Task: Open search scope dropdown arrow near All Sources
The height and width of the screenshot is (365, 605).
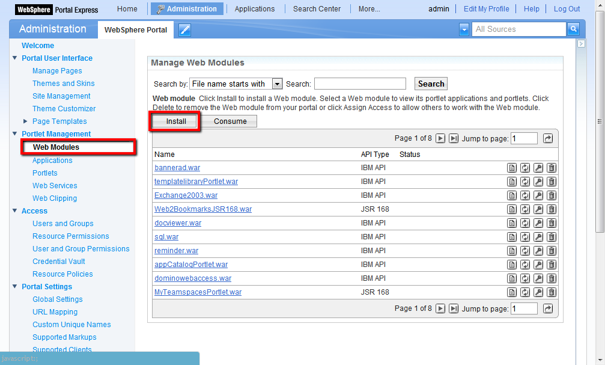Action: pos(464,29)
